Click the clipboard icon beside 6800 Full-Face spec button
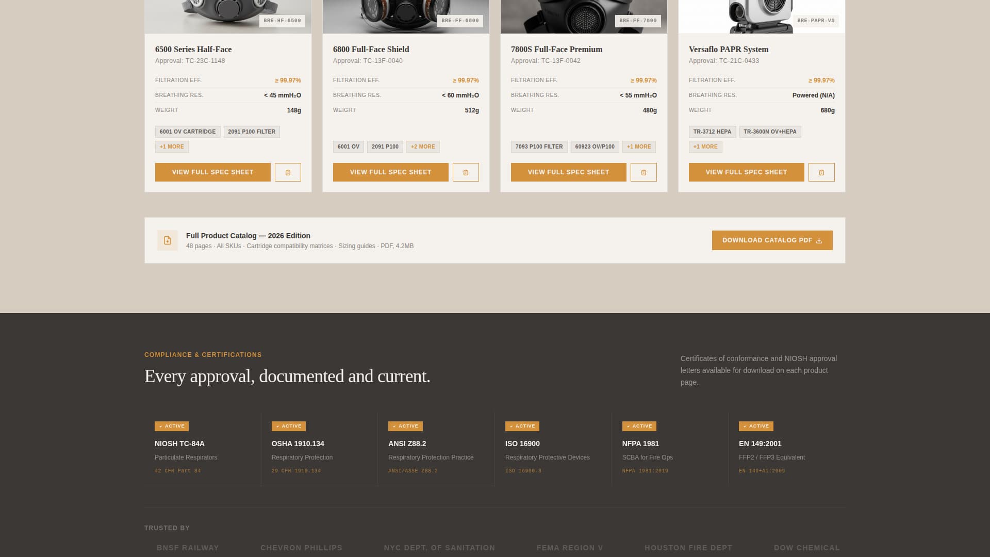 466,172
